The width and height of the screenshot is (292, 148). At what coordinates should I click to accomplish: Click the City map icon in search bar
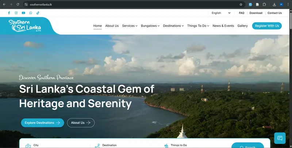(28, 146)
